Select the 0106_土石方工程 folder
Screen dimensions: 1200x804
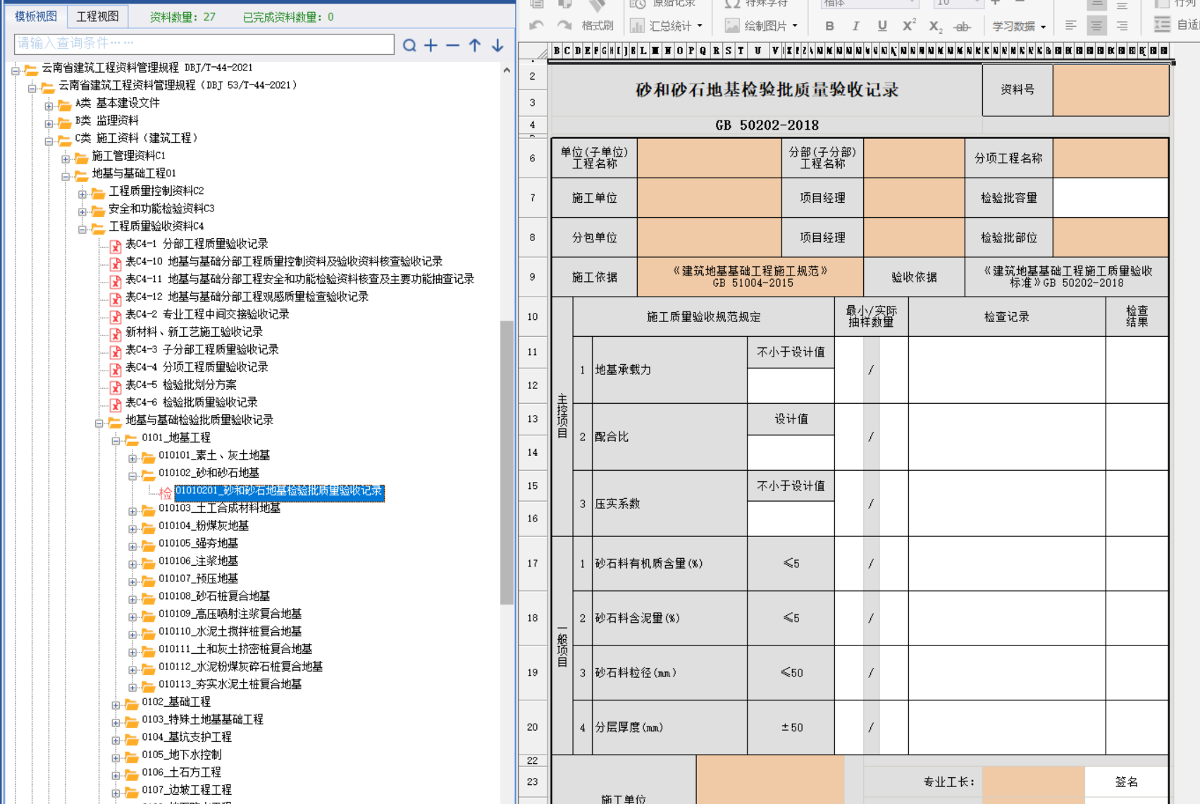click(181, 772)
